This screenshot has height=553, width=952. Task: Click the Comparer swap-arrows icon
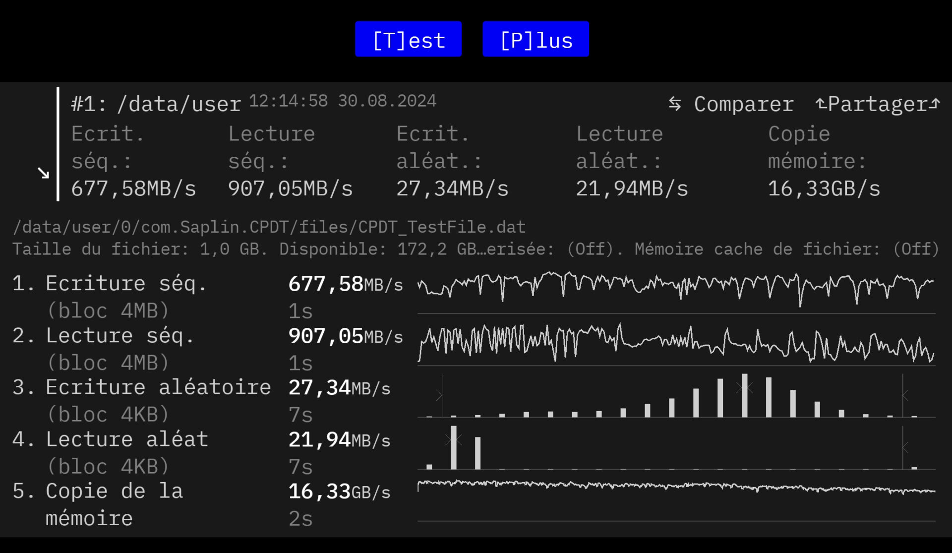pyautogui.click(x=674, y=104)
